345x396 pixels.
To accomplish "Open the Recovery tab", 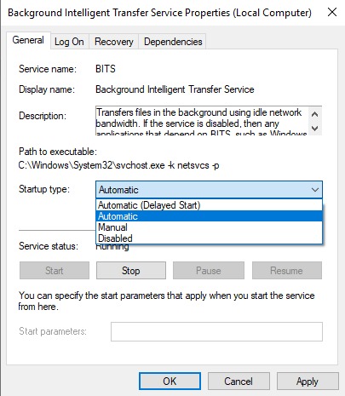I will coord(114,42).
